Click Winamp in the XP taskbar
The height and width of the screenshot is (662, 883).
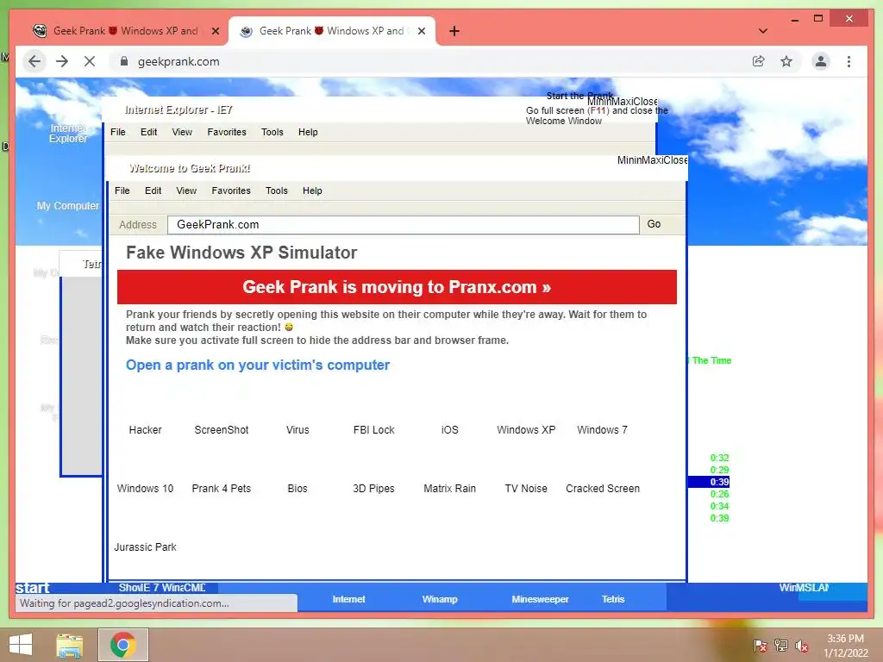(440, 599)
